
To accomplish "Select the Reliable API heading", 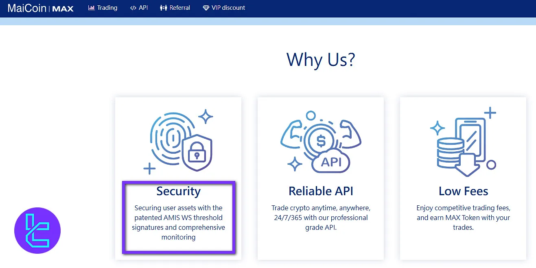I will [321, 191].
